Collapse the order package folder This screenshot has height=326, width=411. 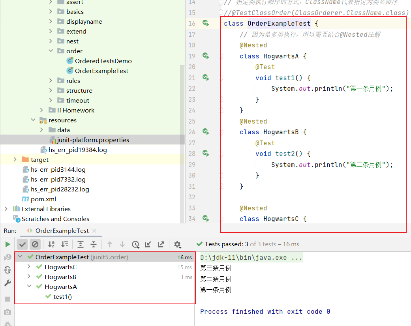pyautogui.click(x=51, y=51)
